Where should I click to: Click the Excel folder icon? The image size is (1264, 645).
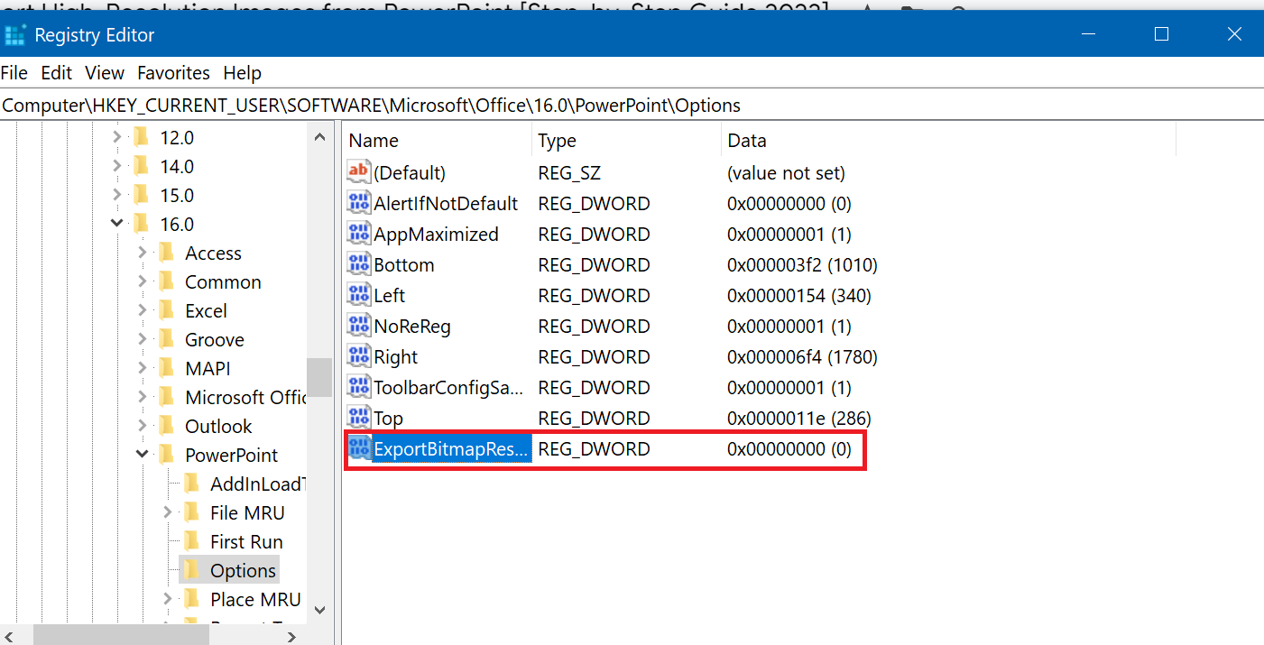[x=166, y=310]
